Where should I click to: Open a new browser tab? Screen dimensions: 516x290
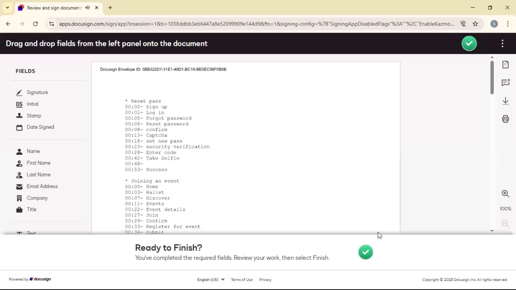(x=110, y=8)
